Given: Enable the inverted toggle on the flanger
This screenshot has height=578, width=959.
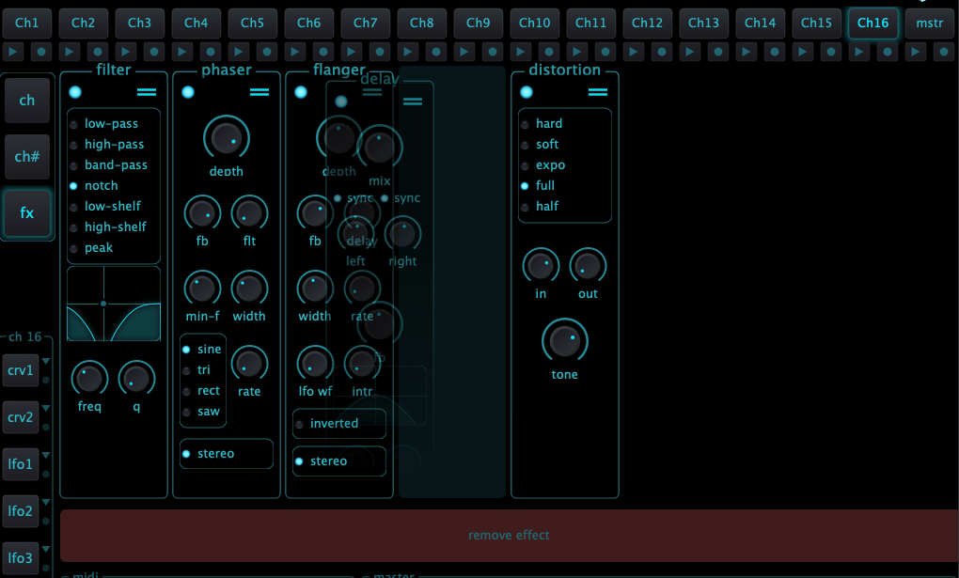Looking at the screenshot, I should [x=338, y=424].
